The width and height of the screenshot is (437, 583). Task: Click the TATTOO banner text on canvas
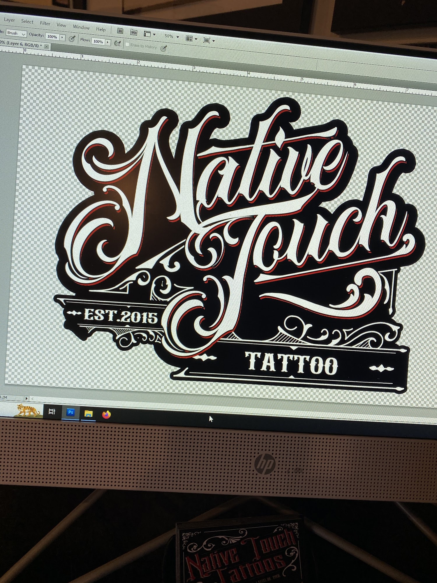coord(292,363)
